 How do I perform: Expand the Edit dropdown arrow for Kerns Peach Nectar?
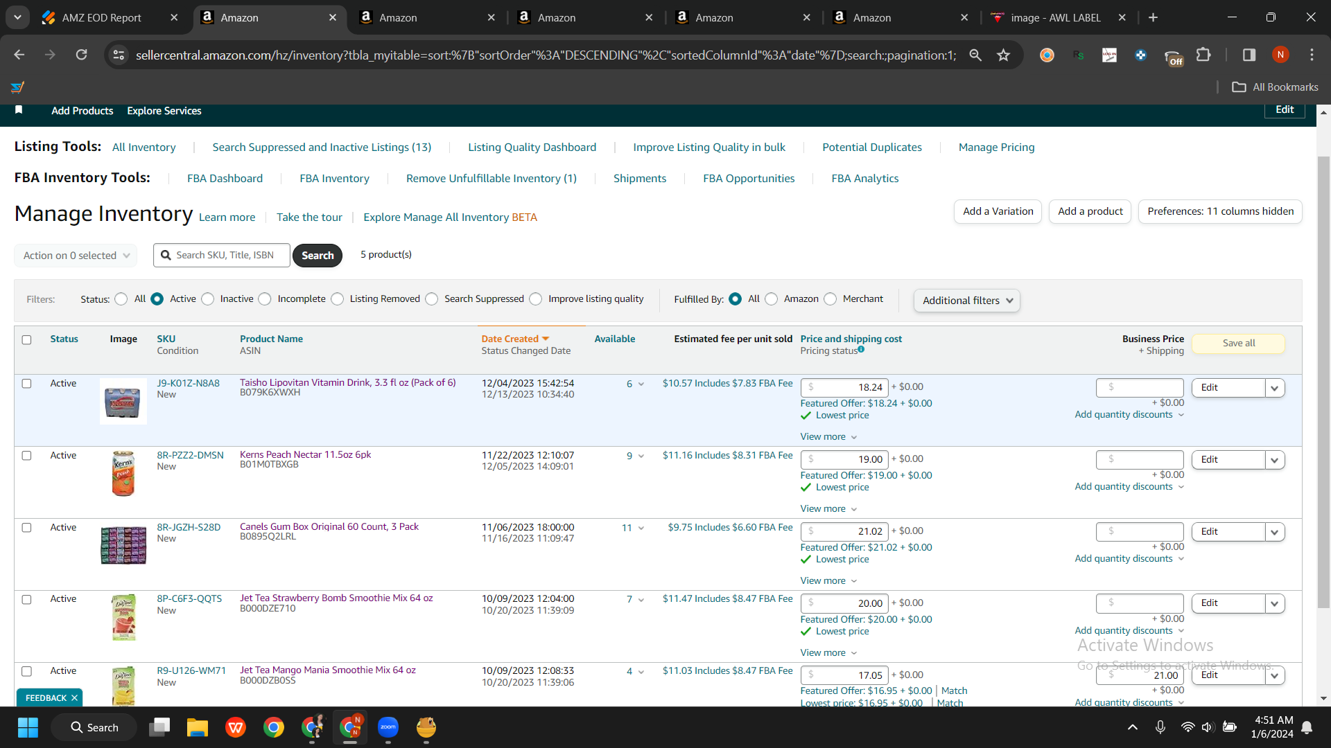click(x=1275, y=460)
